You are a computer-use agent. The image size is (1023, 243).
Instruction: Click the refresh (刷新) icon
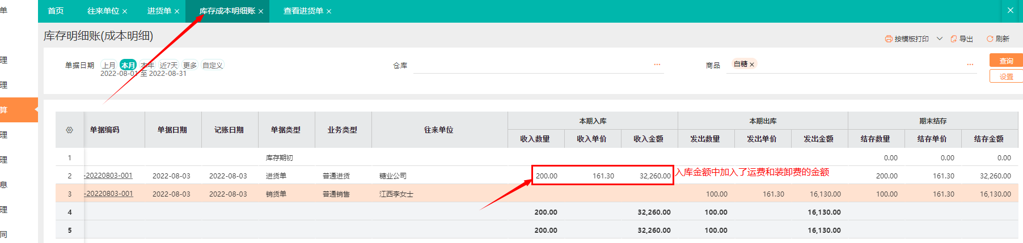pos(990,39)
